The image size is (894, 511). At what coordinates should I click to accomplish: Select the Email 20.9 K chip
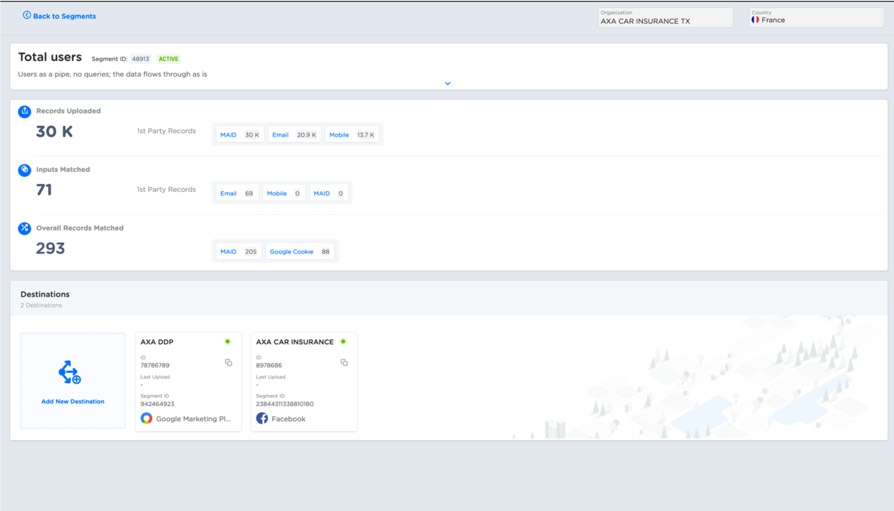(x=294, y=135)
